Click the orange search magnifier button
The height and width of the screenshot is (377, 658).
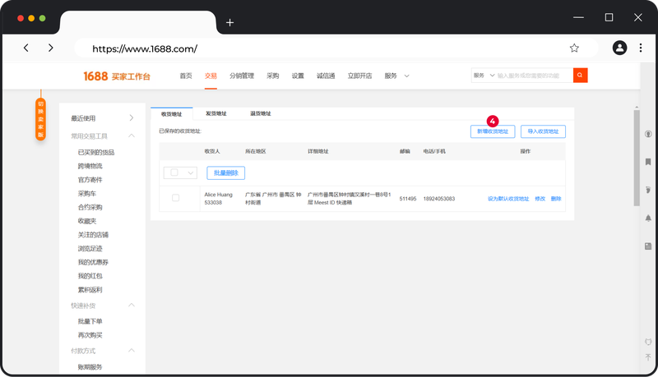pyautogui.click(x=581, y=76)
